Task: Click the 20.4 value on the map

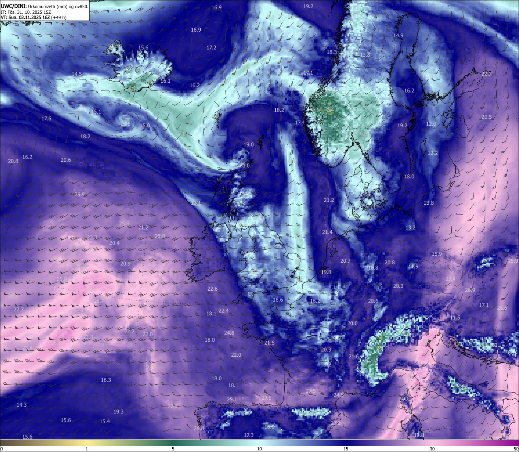Action: [x=114, y=243]
